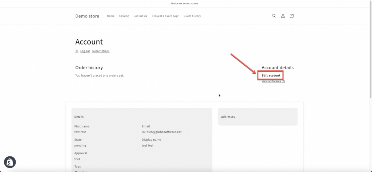This screenshot has height=172, width=372.
Task: Go to the Home menu item
Action: tap(111, 16)
